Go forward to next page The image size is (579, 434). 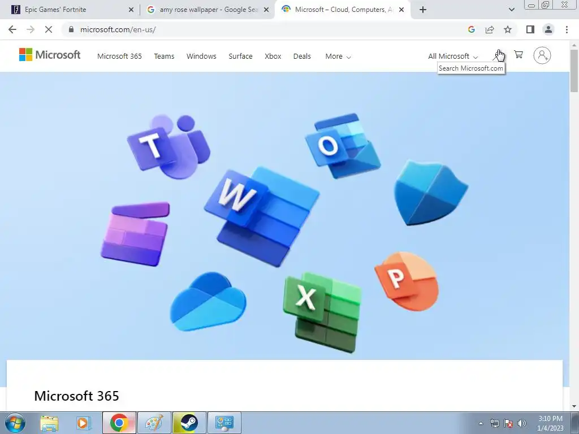[31, 29]
